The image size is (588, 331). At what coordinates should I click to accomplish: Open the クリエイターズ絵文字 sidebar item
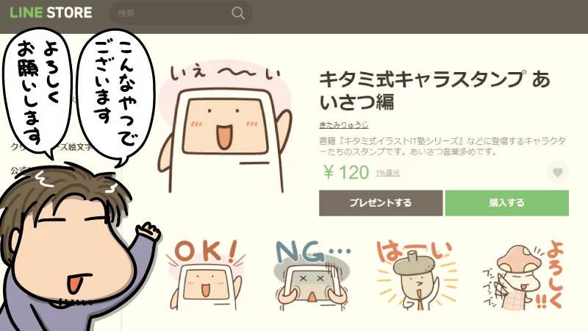tap(51, 147)
